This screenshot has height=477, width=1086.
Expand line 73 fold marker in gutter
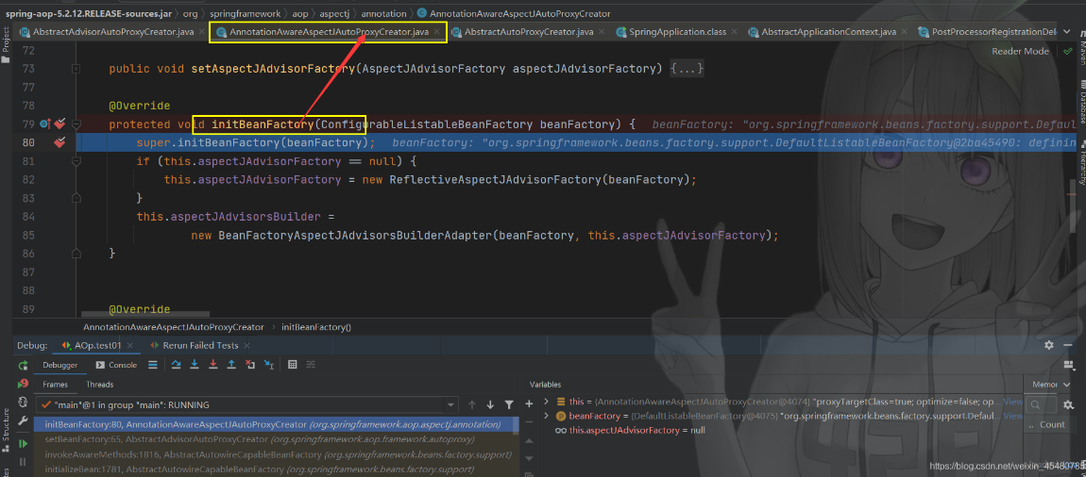coord(76,69)
